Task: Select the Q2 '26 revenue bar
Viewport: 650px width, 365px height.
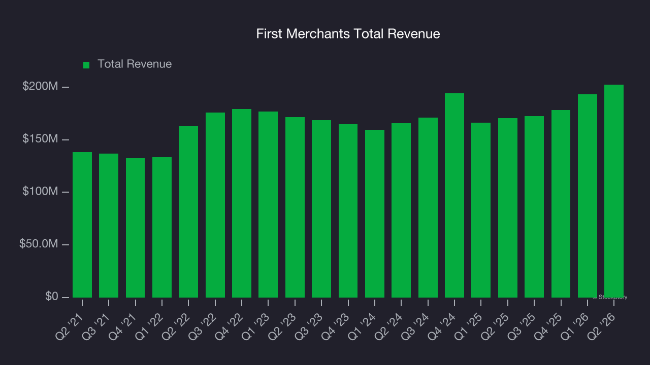Action: tap(614, 191)
